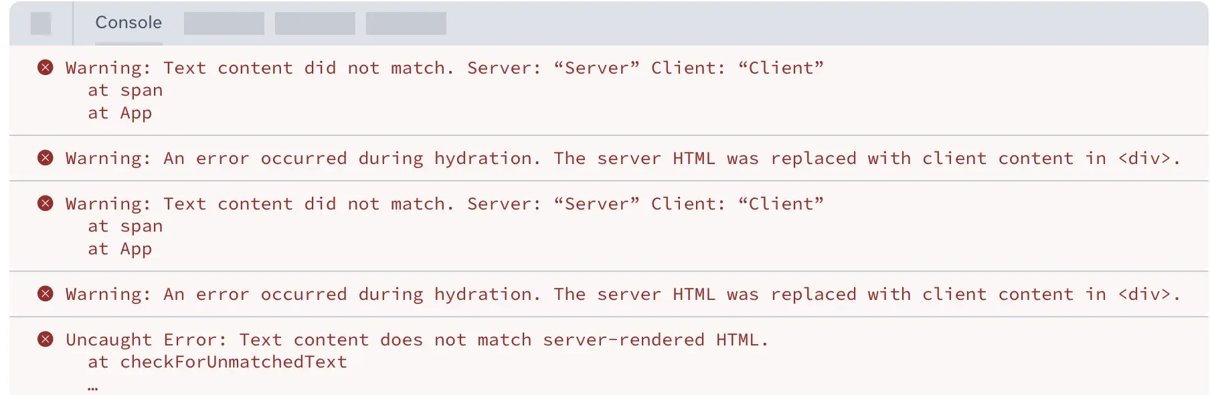Screen dimensions: 1210x395
Task: Click the error icon beside the first hydration warning
Action: [x=46, y=158]
